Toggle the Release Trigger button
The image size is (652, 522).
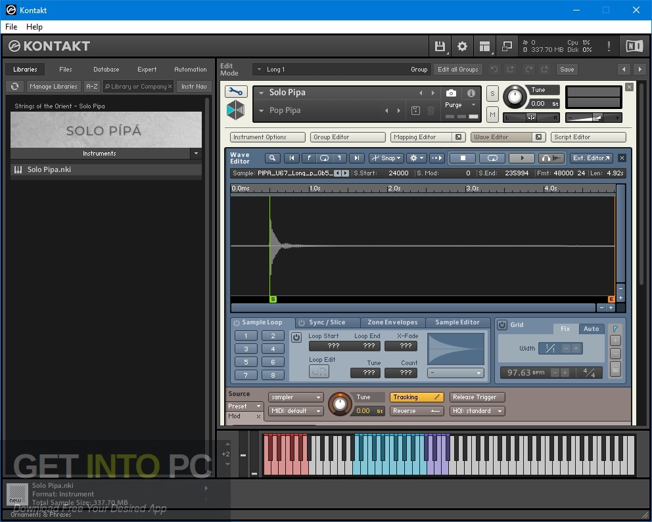tap(477, 397)
